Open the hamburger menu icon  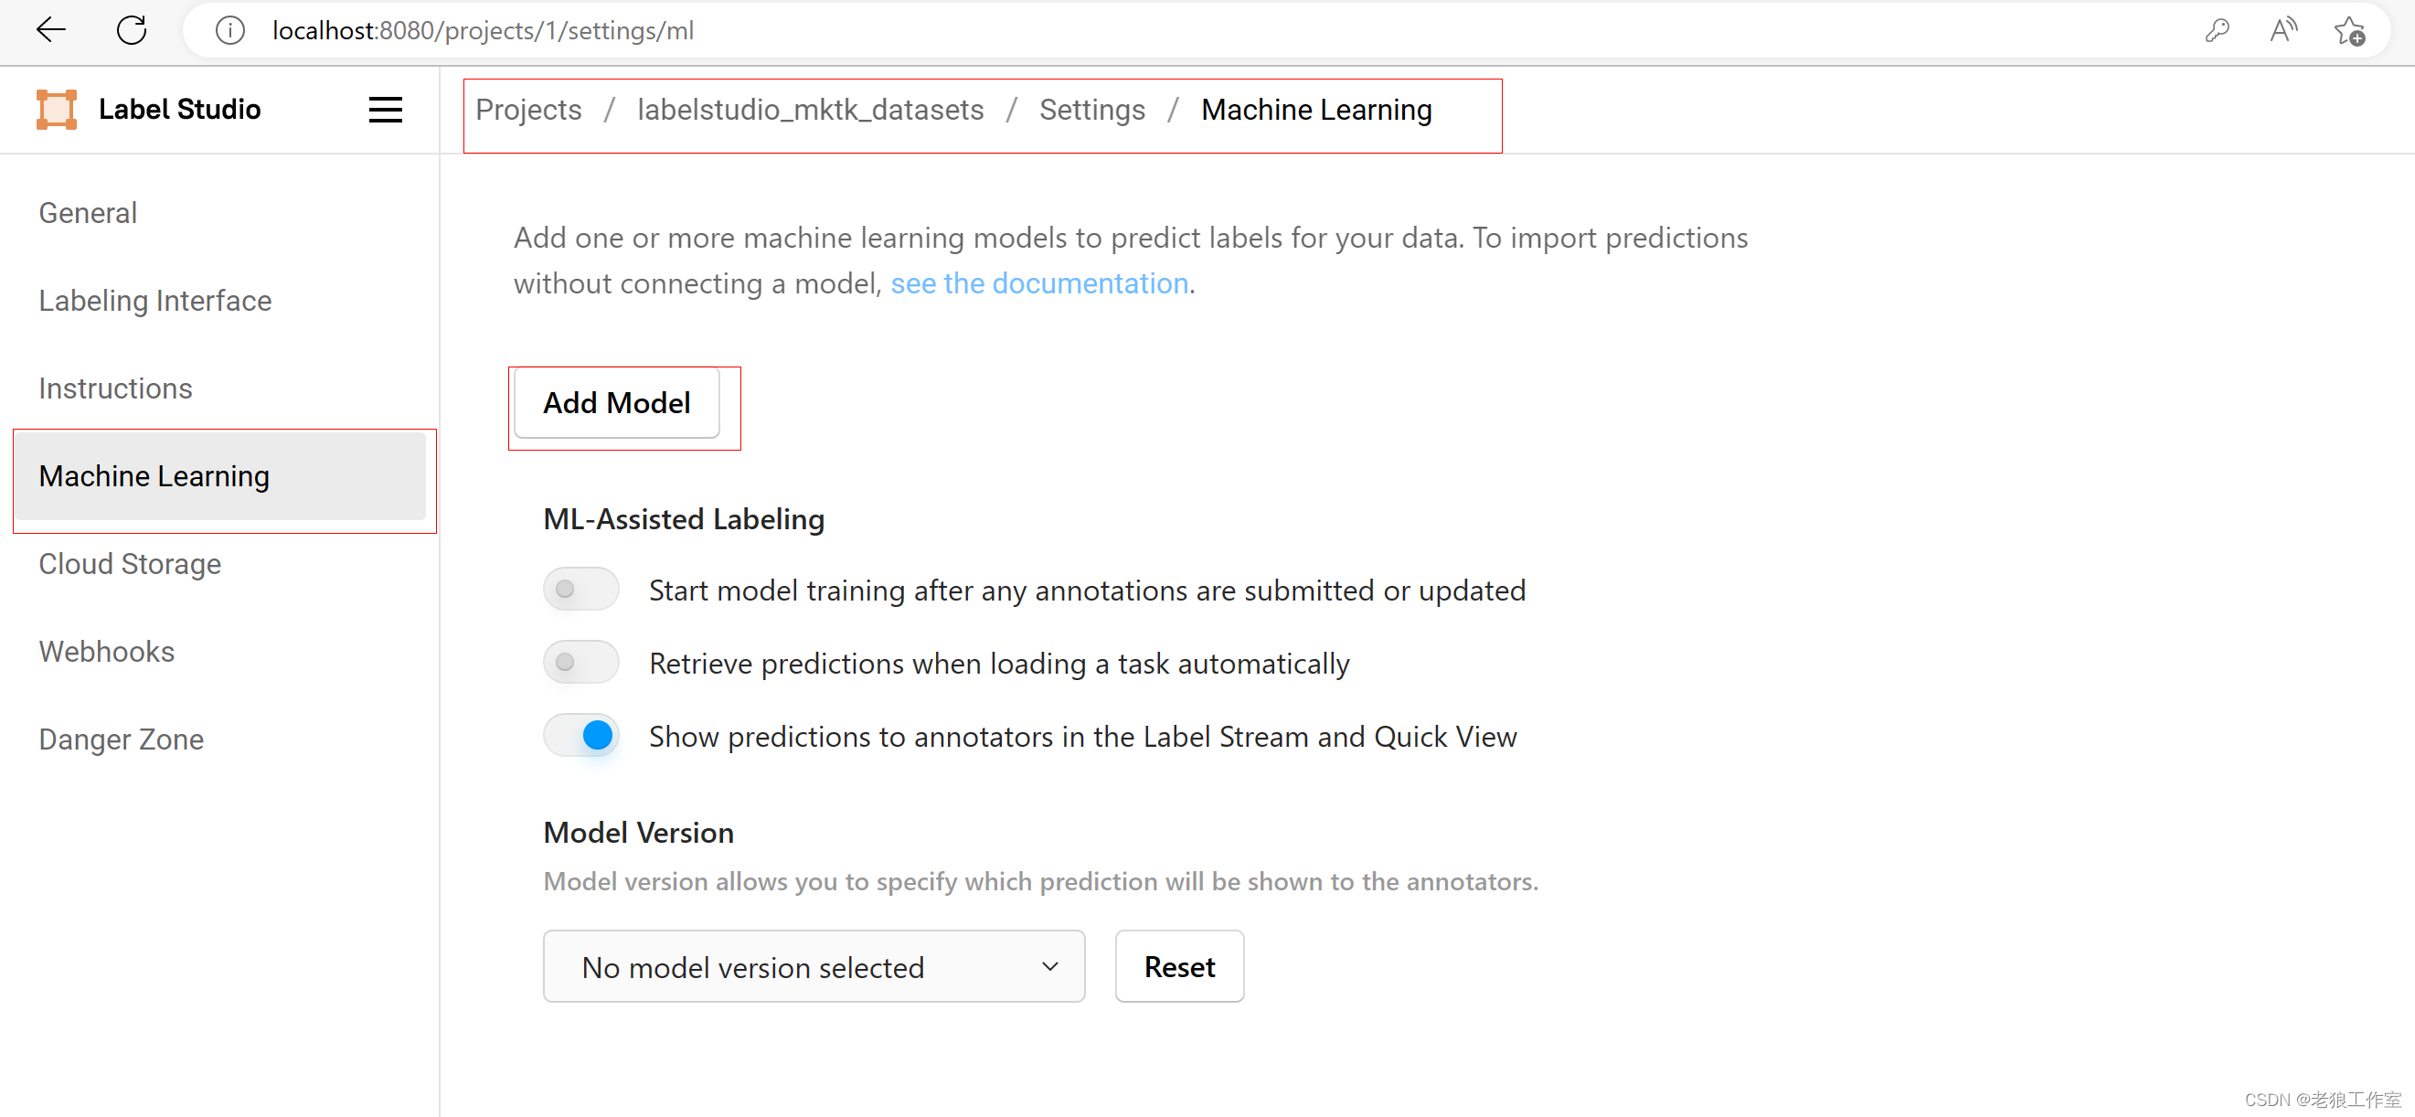[x=385, y=110]
